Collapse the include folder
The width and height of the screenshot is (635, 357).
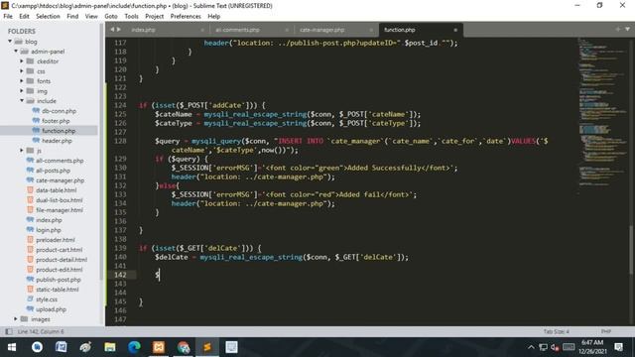[x=22, y=101]
